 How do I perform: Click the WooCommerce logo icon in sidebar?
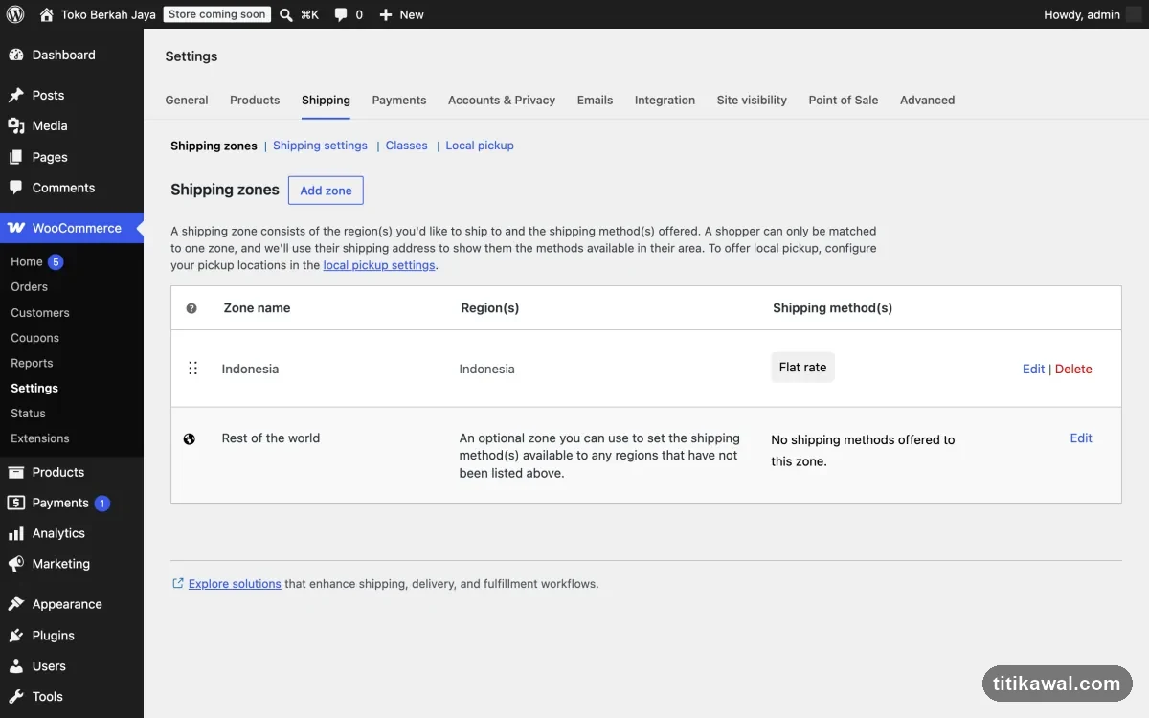coord(16,228)
